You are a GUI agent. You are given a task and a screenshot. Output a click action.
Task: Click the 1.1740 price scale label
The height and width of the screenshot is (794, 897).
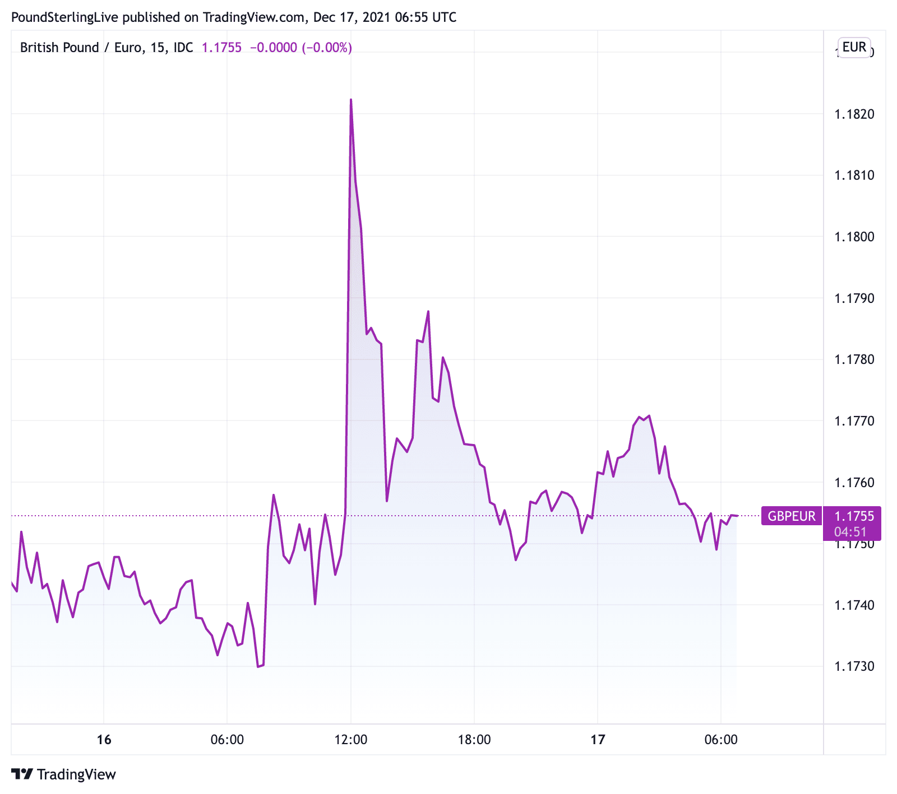(x=854, y=605)
